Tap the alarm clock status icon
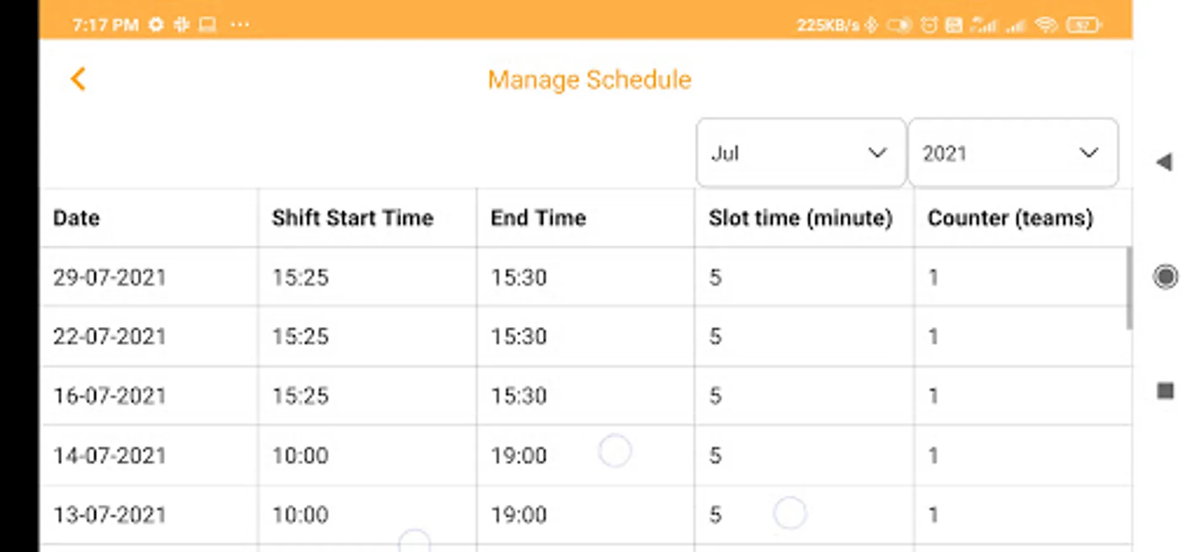The height and width of the screenshot is (552, 1199). [929, 25]
